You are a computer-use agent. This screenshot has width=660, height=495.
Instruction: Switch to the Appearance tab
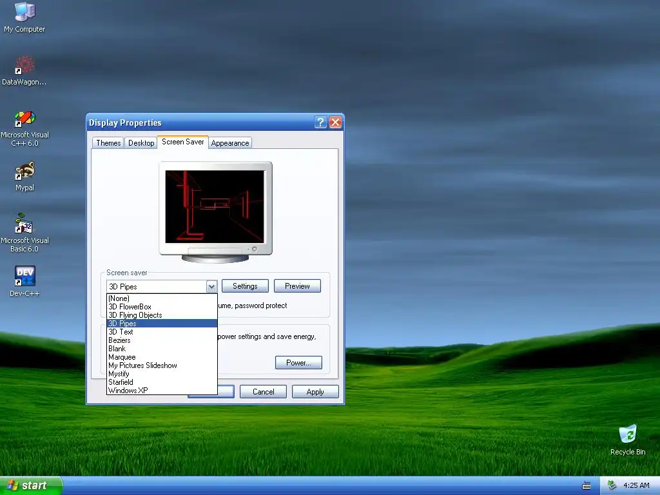[x=230, y=142]
